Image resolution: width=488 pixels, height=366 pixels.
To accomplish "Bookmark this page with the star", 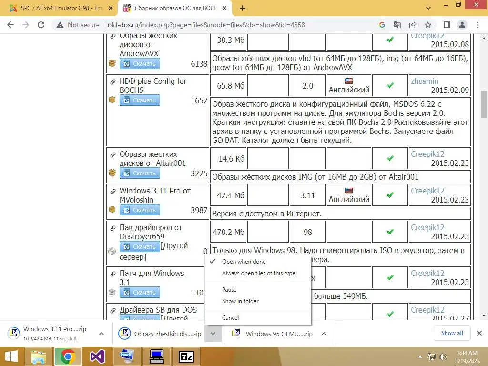I will (428, 25).
